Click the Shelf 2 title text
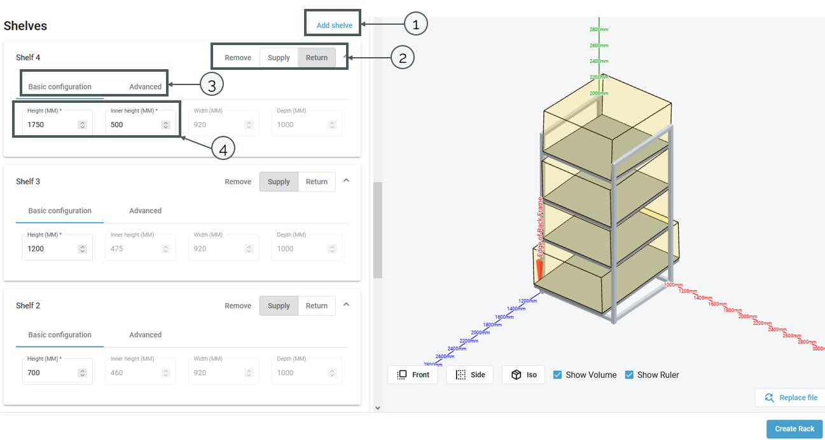 click(x=28, y=305)
